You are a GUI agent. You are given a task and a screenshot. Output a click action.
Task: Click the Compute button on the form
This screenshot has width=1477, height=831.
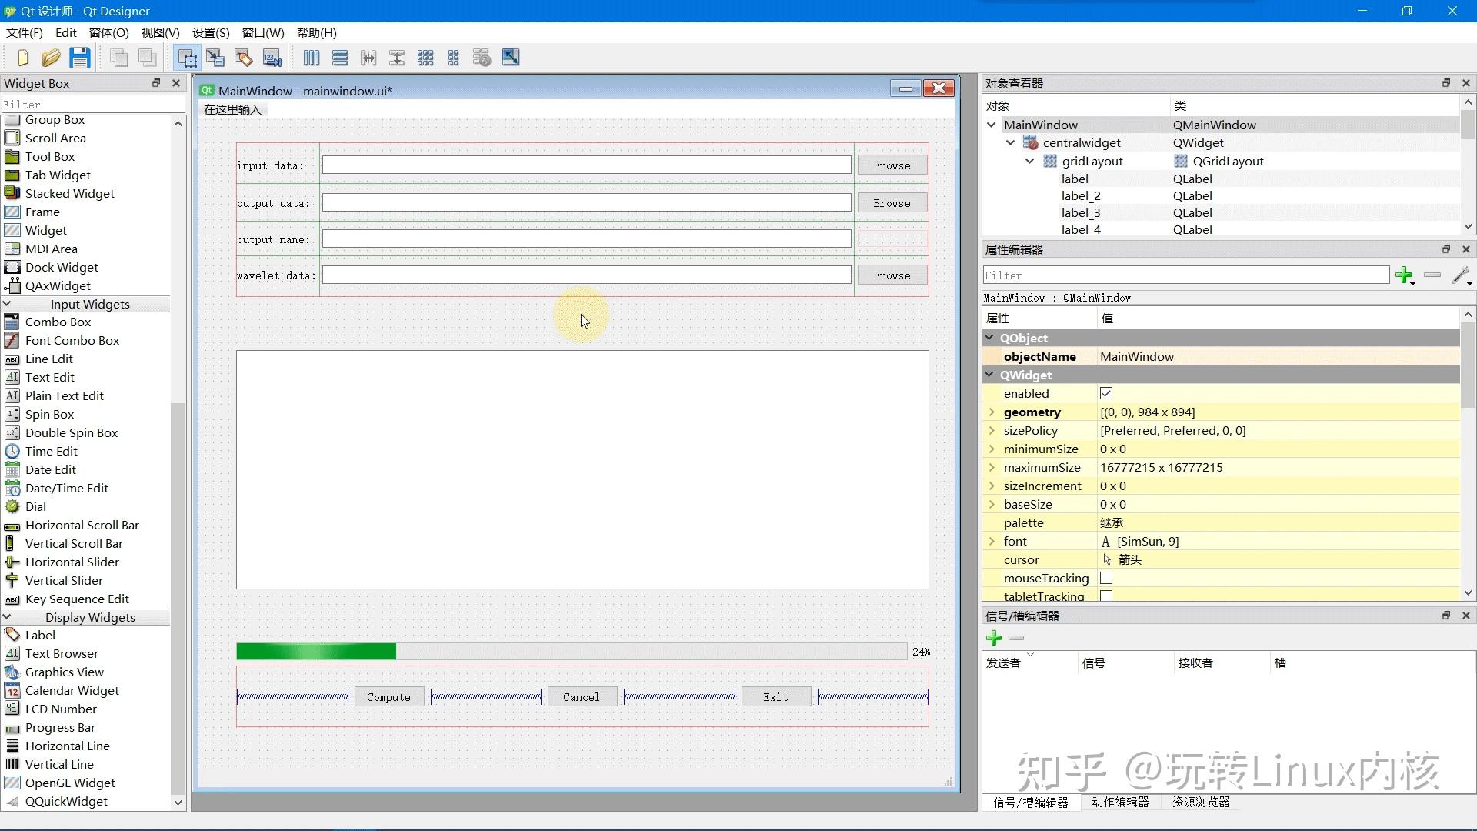tap(388, 697)
